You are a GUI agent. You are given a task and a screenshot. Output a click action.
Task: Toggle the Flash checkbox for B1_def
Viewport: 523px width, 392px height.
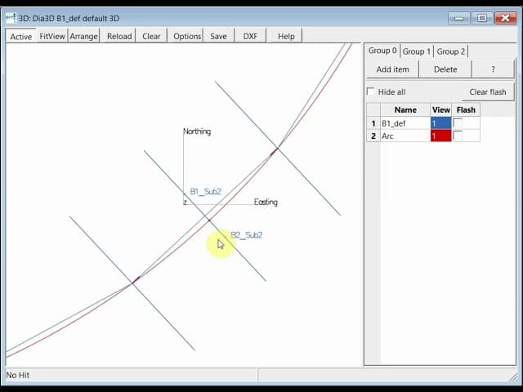tap(458, 123)
